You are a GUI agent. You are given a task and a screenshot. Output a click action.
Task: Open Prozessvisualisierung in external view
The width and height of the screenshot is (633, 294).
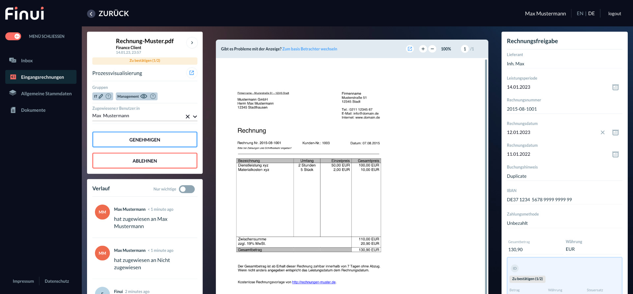point(192,73)
